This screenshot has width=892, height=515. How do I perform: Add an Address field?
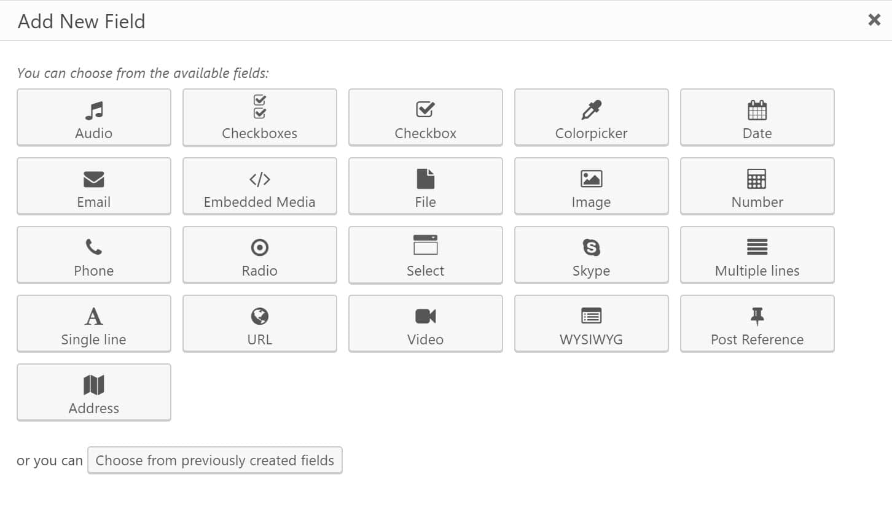click(x=93, y=392)
